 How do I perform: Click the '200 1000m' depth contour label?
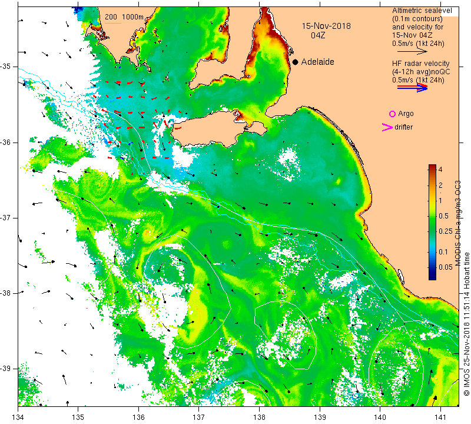(x=124, y=17)
